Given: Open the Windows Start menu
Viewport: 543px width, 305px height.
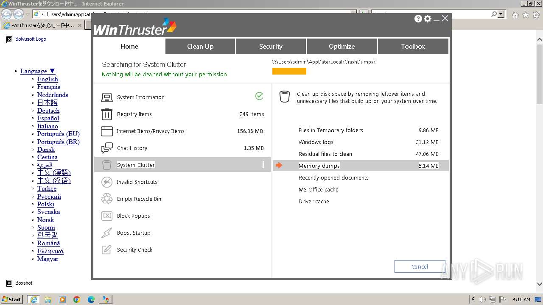Looking at the screenshot, I should pyautogui.click(x=12, y=299).
